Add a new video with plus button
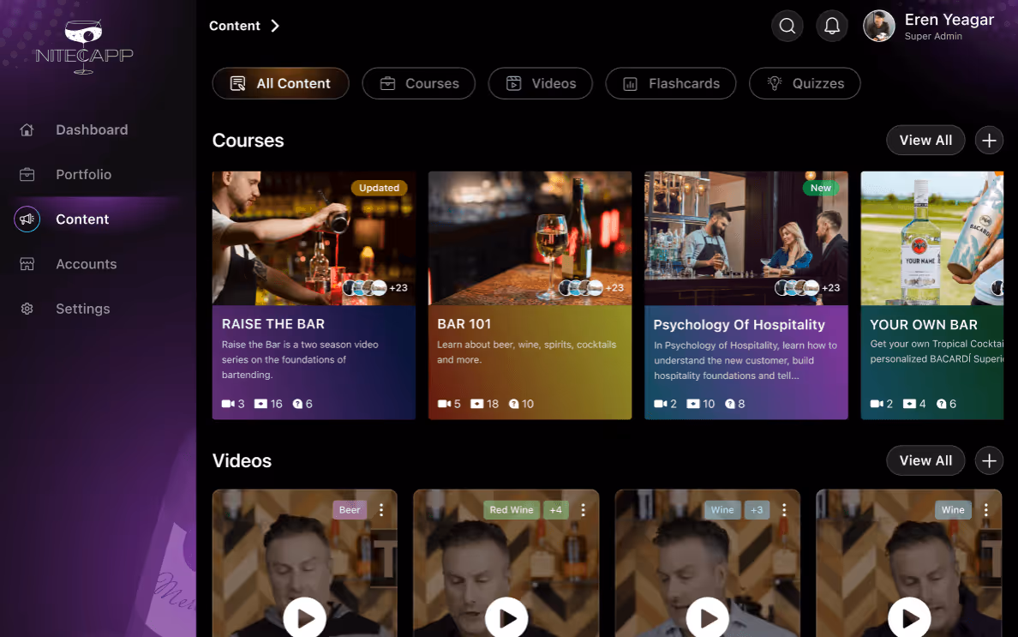 click(989, 460)
